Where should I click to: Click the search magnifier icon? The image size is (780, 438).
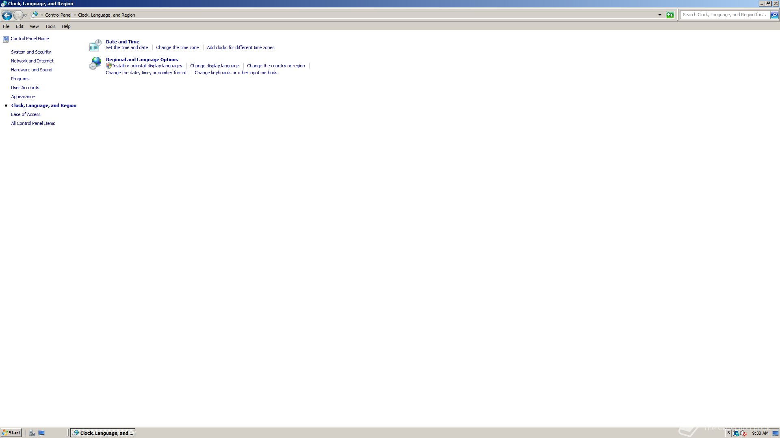[774, 15]
